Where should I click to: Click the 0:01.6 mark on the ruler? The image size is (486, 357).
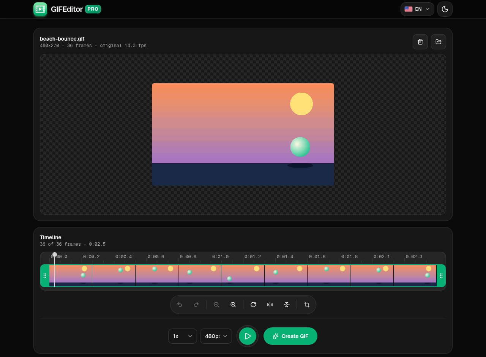point(317,257)
